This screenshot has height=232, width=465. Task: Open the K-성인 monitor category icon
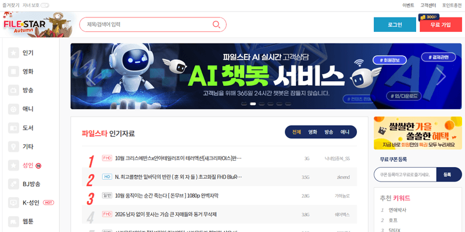pos(13,202)
